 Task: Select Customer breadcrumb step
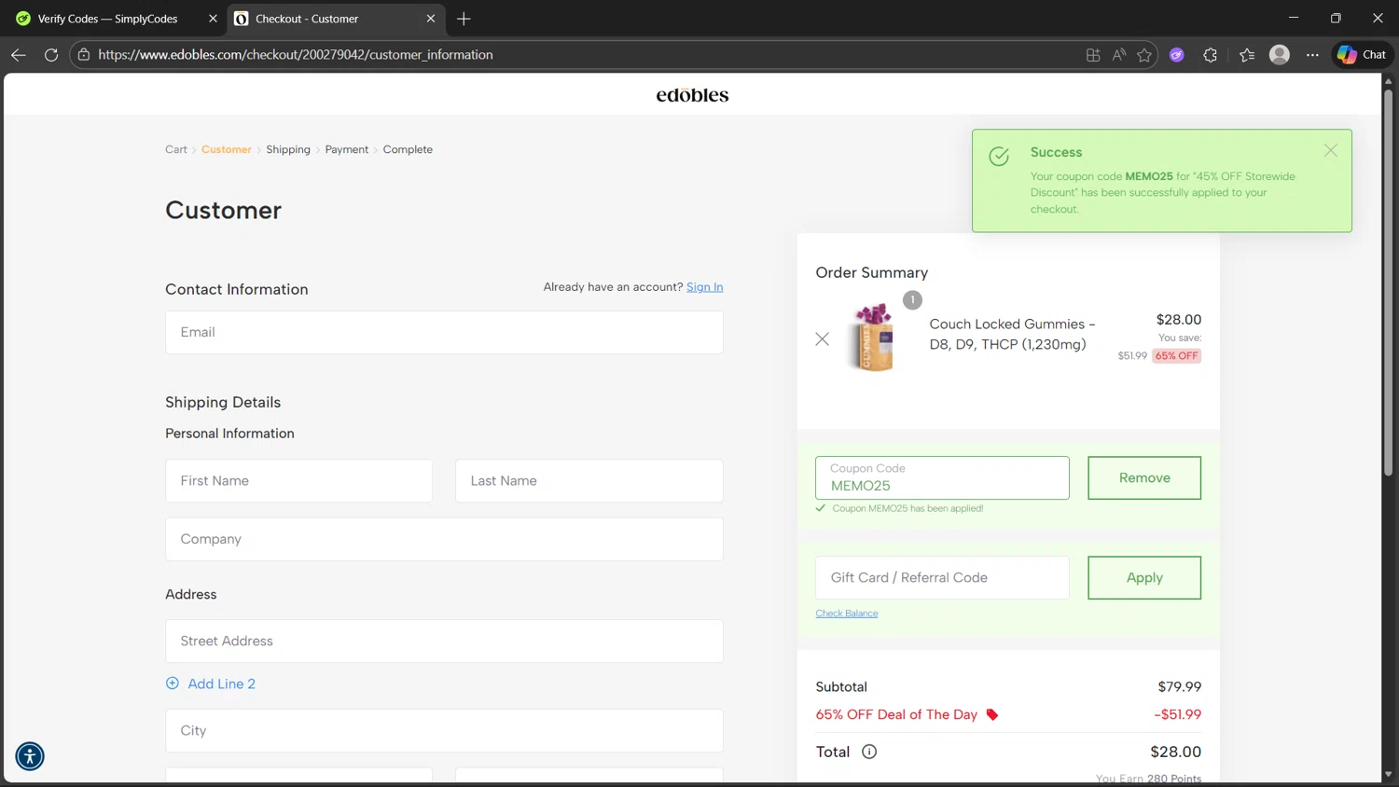pyautogui.click(x=227, y=149)
